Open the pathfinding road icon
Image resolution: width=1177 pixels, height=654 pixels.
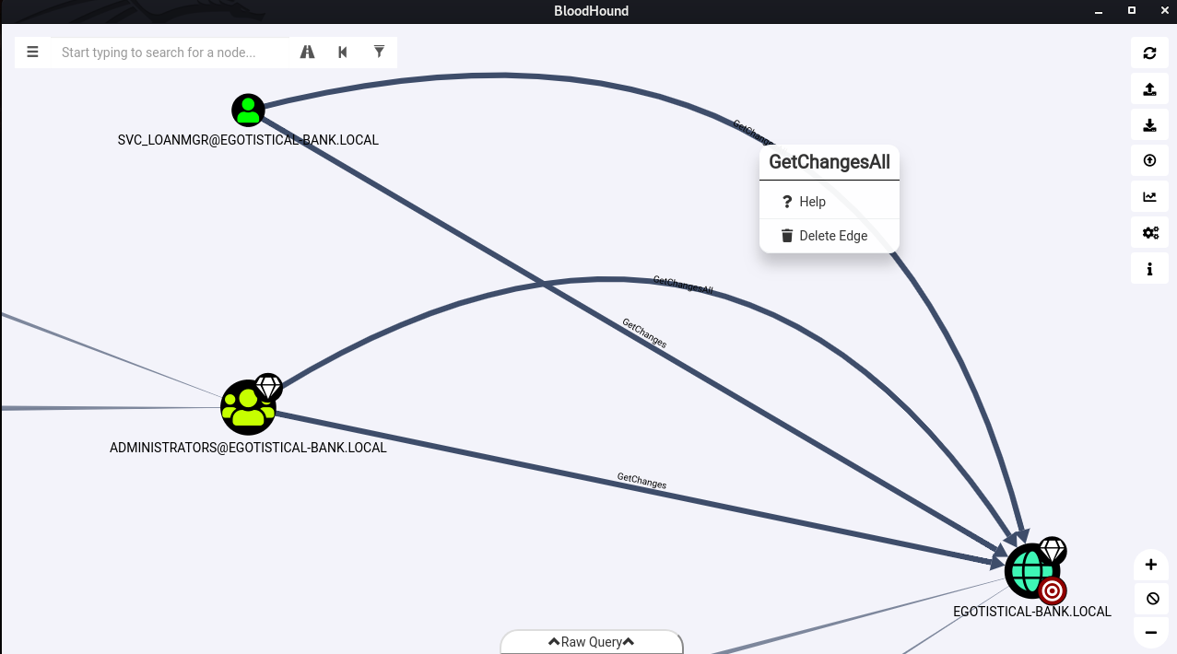307,53
